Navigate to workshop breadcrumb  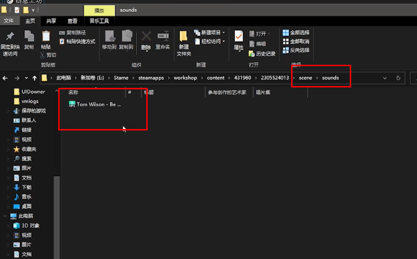[x=185, y=78]
